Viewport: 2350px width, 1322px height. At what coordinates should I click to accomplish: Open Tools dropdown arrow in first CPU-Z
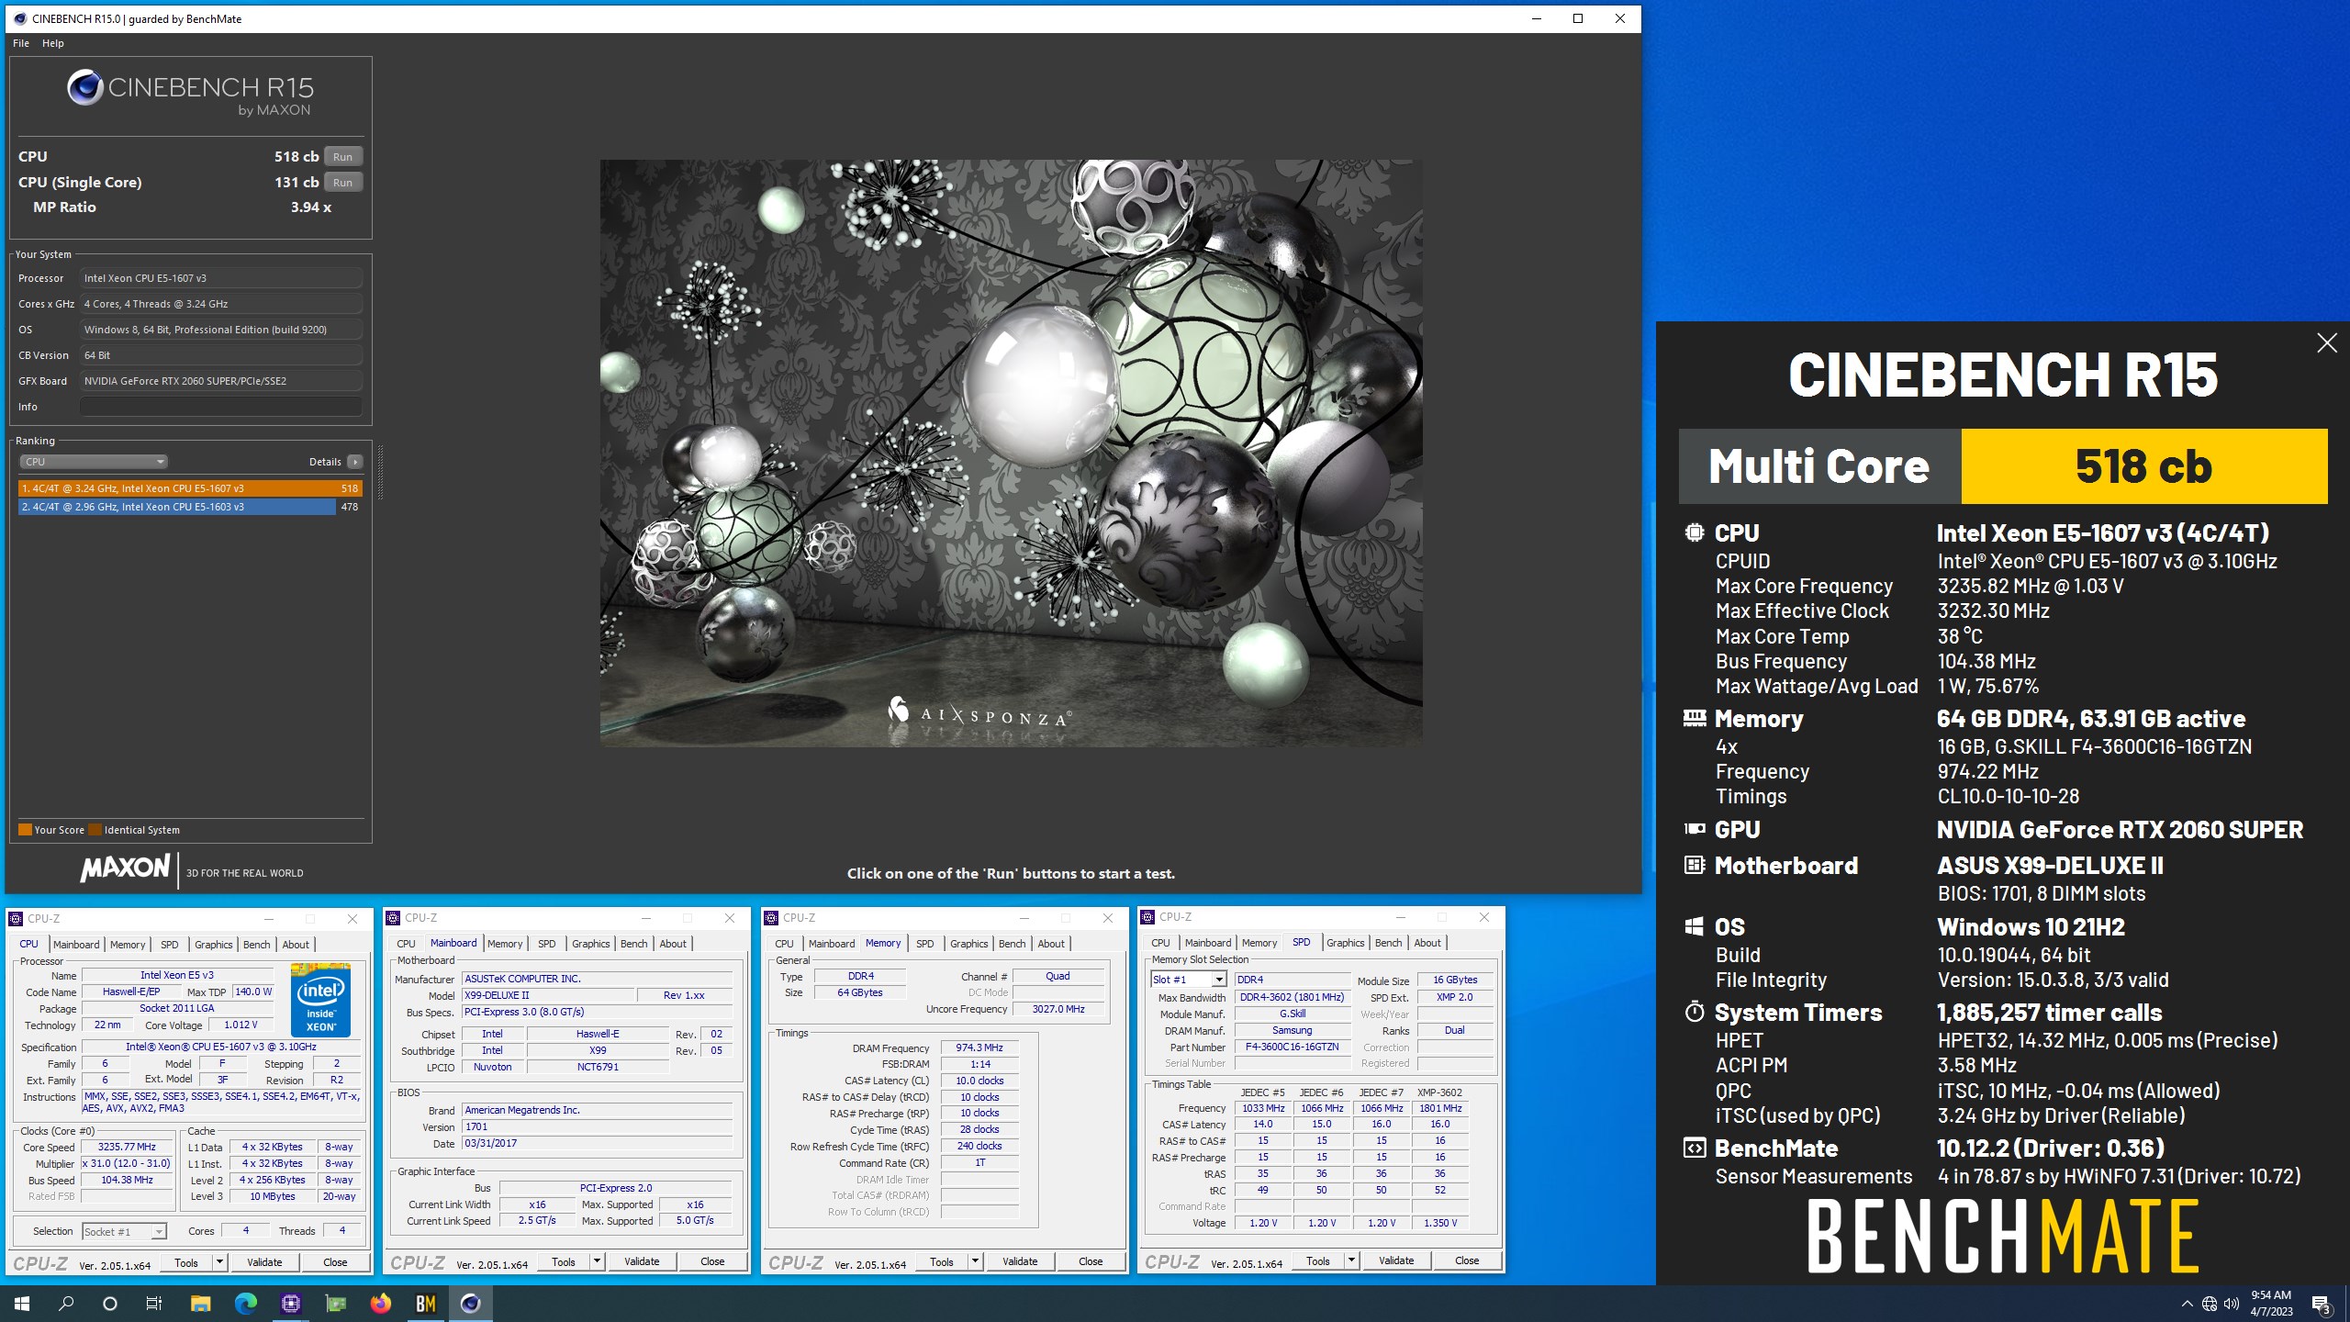[219, 1262]
